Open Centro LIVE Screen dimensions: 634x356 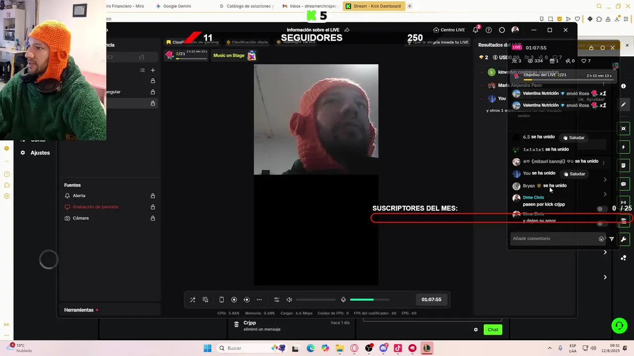[449, 30]
